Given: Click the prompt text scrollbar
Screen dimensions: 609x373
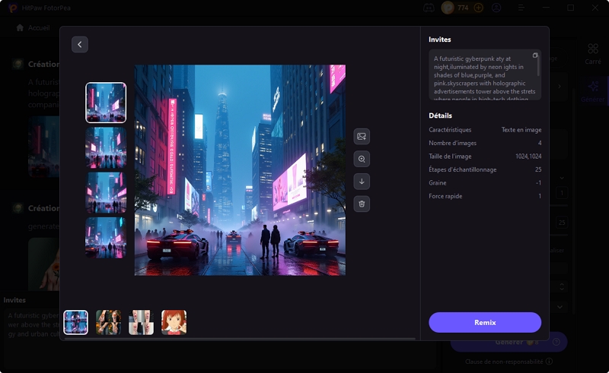Looking at the screenshot, I should (539, 67).
